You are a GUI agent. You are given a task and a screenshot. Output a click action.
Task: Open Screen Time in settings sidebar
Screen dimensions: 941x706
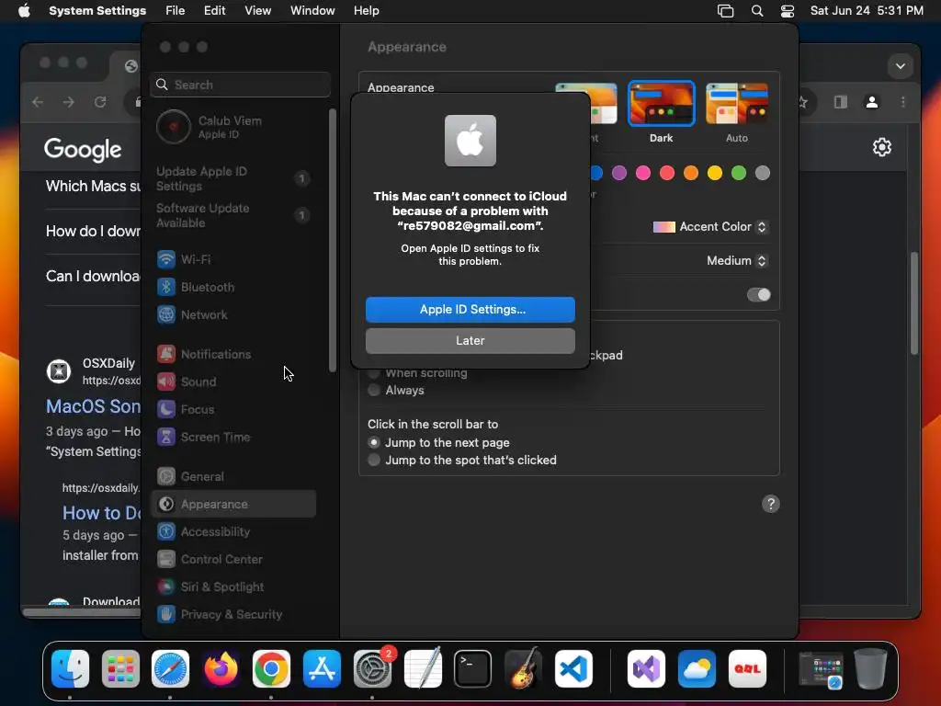tap(233, 437)
